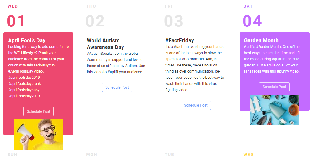Click the THU day label
Image resolution: width=312 pixels, height=161 pixels.
coord(91,6)
